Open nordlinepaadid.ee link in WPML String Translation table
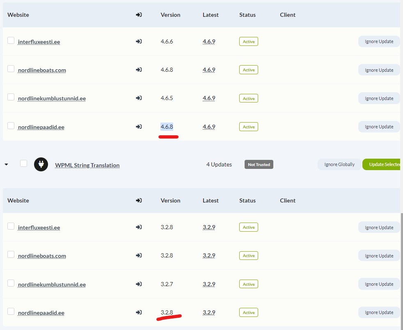 41,313
